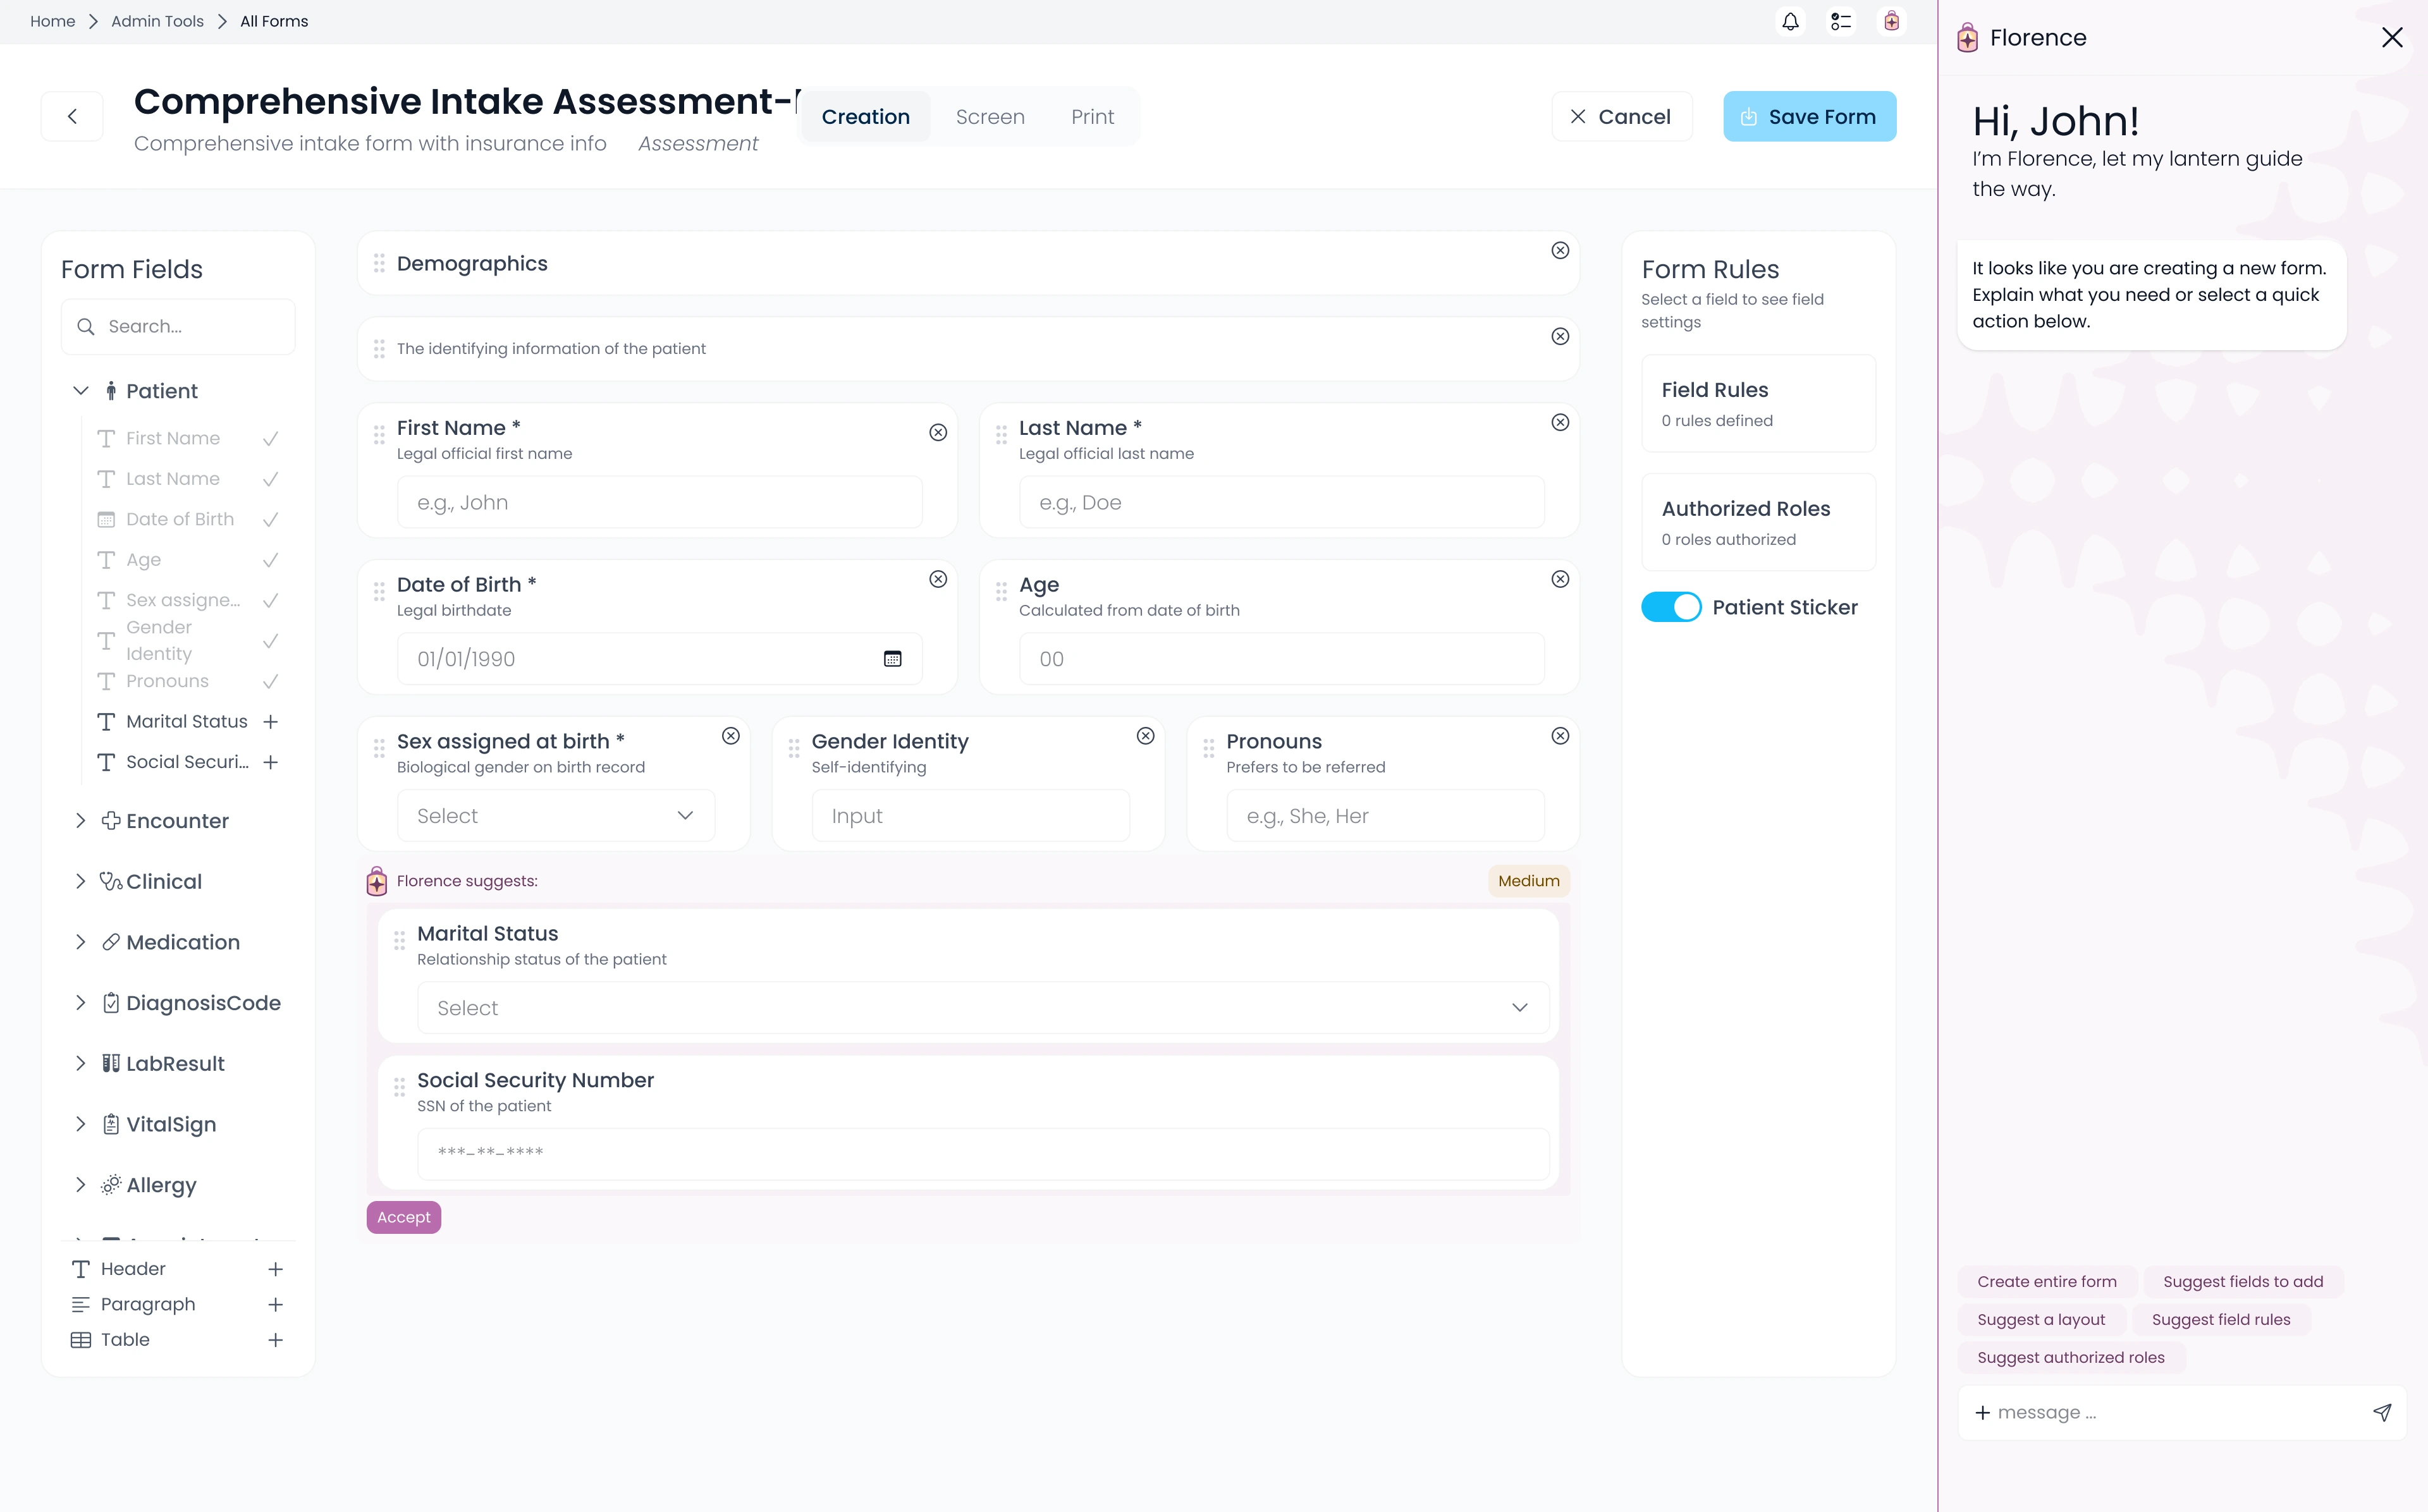Switch to the Screen tab
Screen dimensions: 2428x1512
point(990,117)
